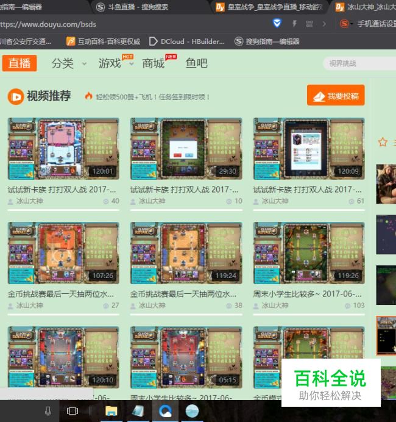Open video thumbnail with duration 120:09
This screenshot has height=422, width=396.
point(309,149)
